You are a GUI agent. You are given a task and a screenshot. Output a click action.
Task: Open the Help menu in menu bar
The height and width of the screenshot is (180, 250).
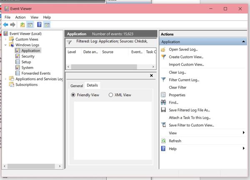coord(47,17)
